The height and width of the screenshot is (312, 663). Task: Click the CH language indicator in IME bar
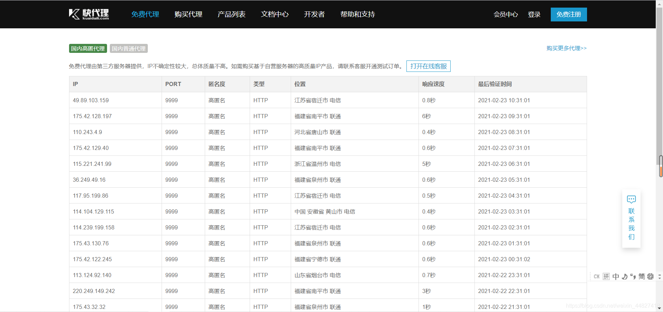pos(596,276)
